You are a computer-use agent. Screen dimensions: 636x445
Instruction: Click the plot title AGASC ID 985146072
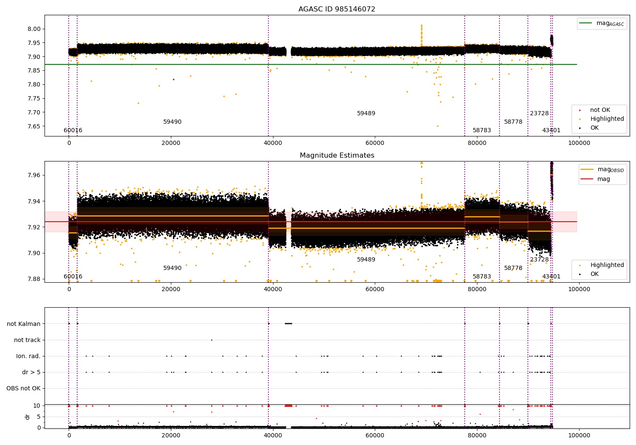coord(337,9)
